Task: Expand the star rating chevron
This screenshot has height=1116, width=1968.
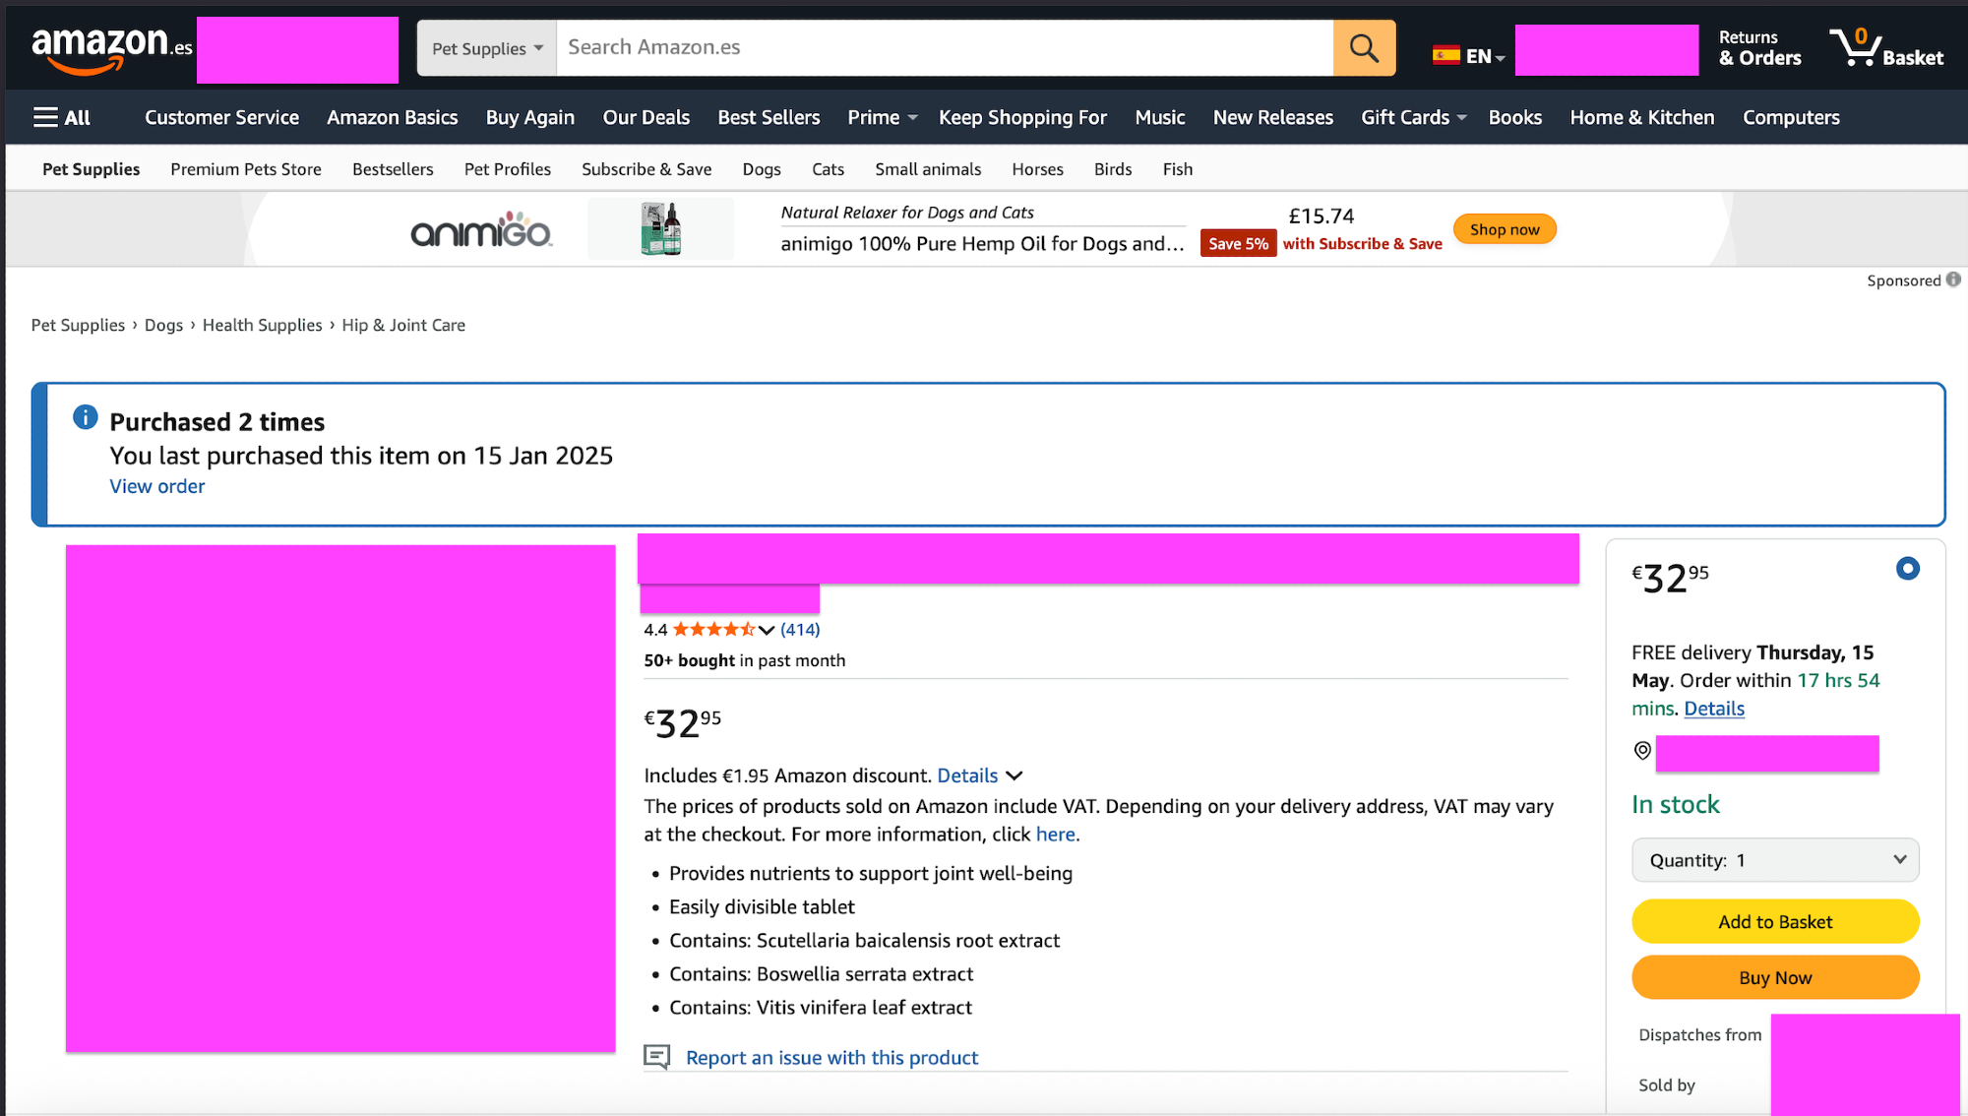Action: pyautogui.click(x=767, y=630)
